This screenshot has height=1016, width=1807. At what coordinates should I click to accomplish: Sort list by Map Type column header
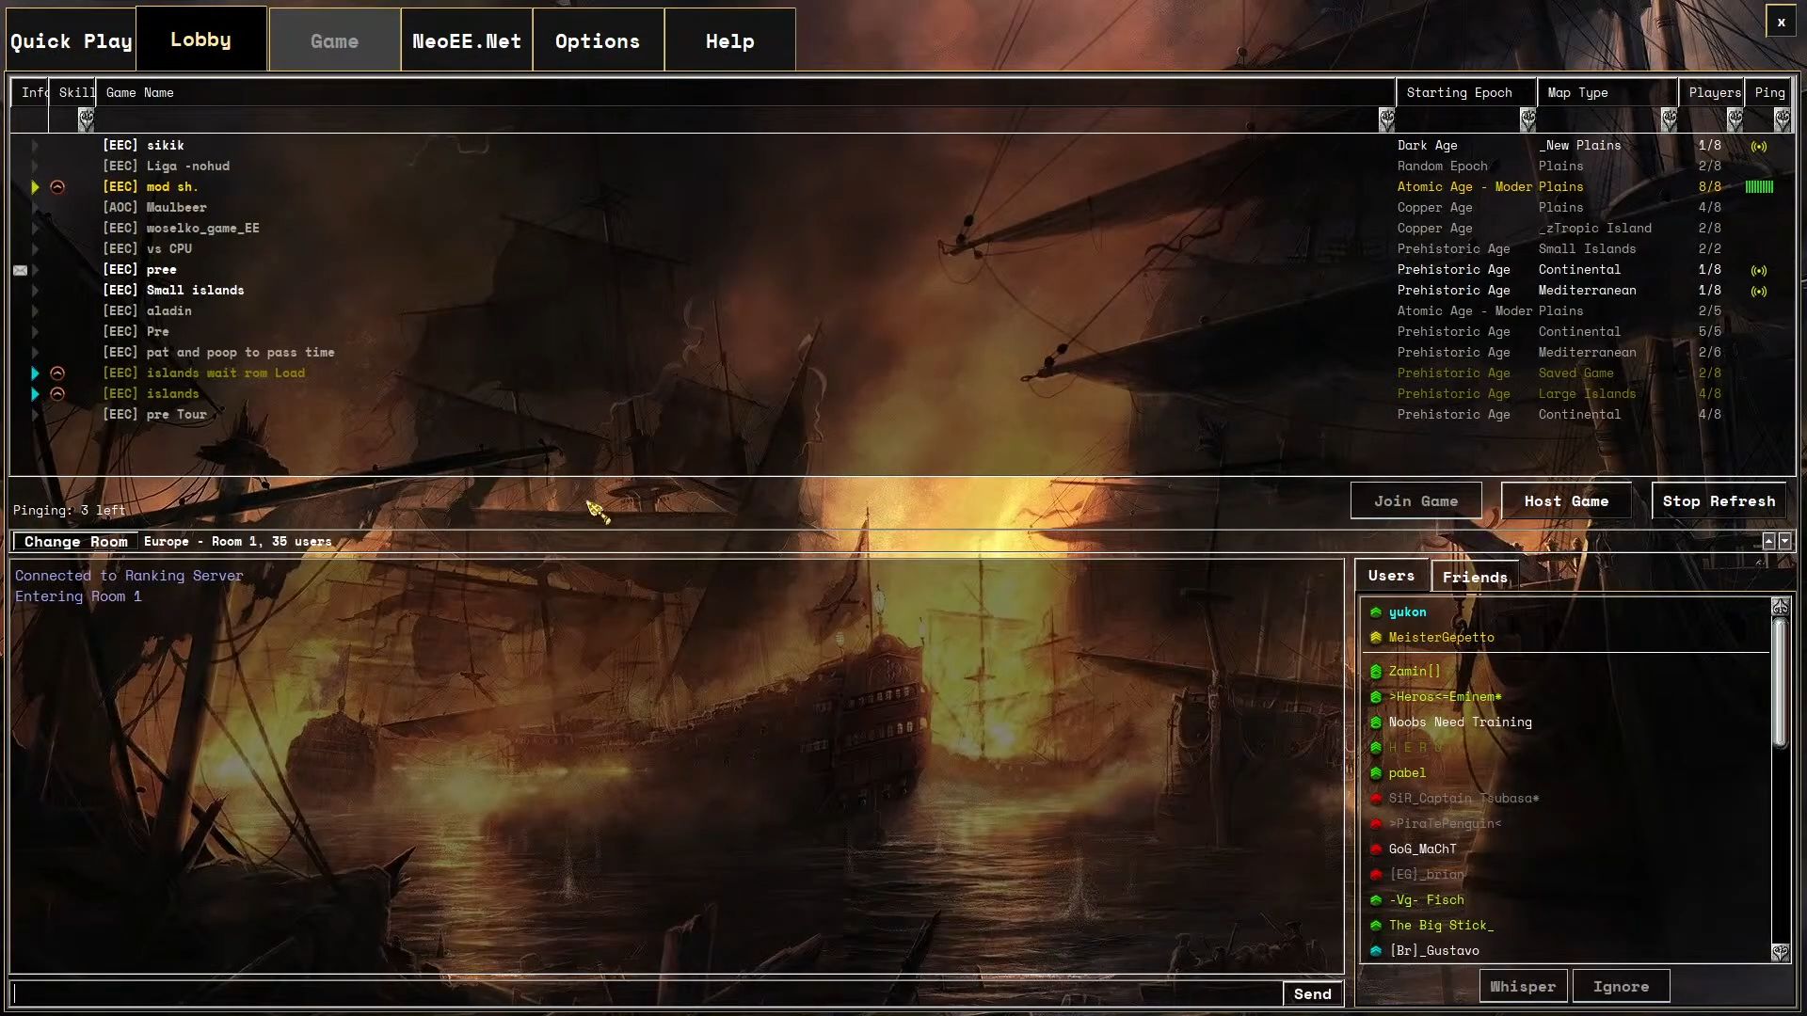(1608, 92)
